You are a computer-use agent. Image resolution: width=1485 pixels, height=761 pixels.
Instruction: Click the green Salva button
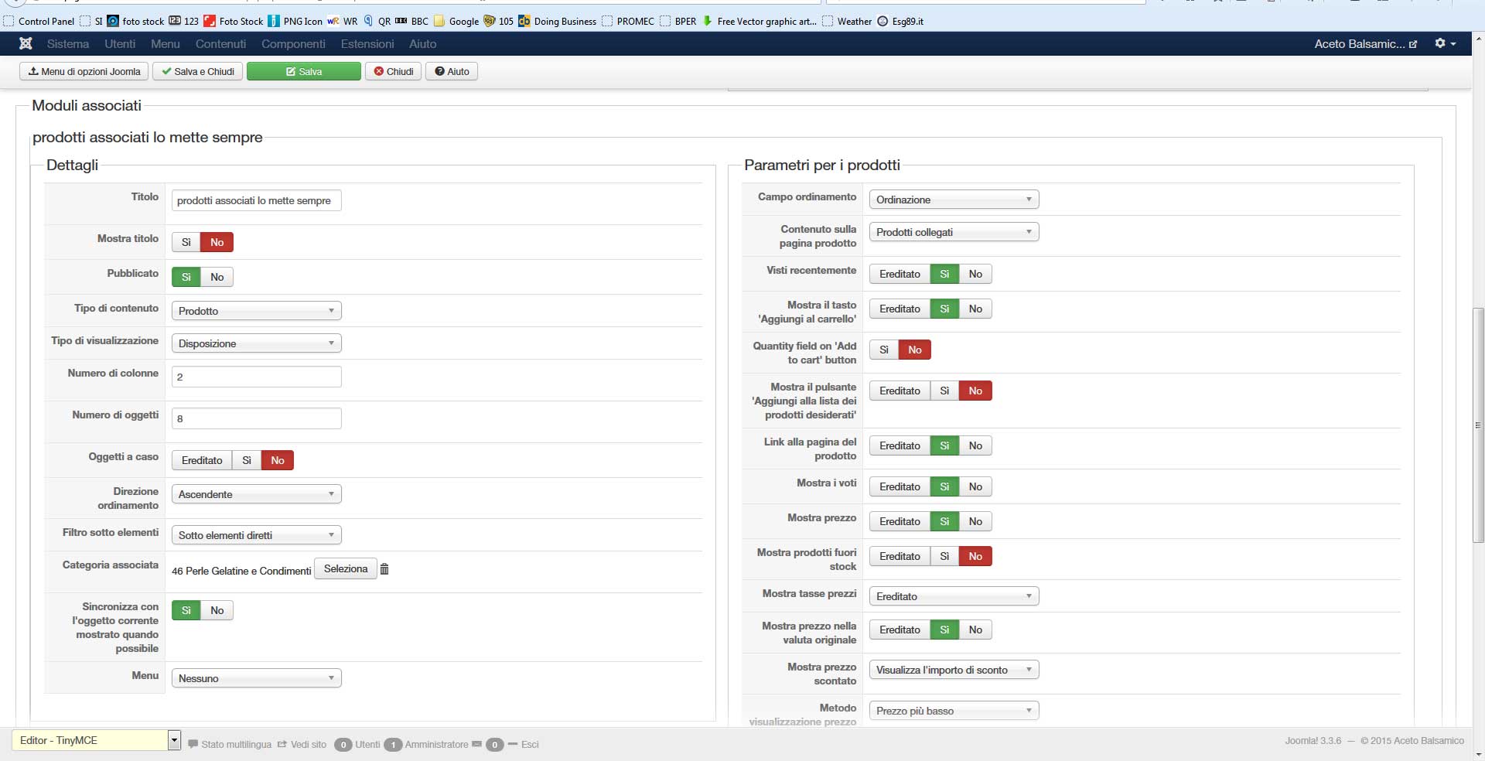pos(304,72)
